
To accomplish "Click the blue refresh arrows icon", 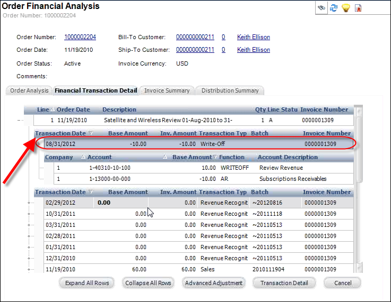I will tap(334, 8).
